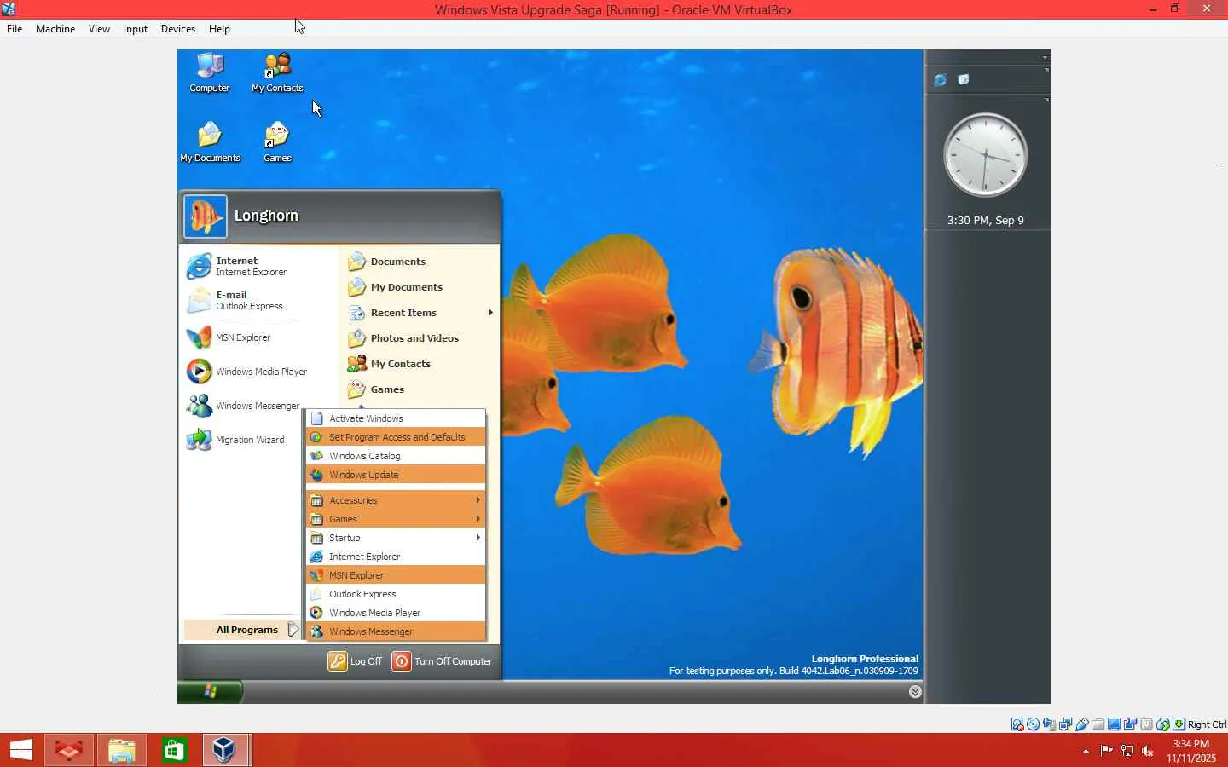Expand the Accessories submenu arrow
This screenshot has height=767, width=1228.
(x=478, y=500)
